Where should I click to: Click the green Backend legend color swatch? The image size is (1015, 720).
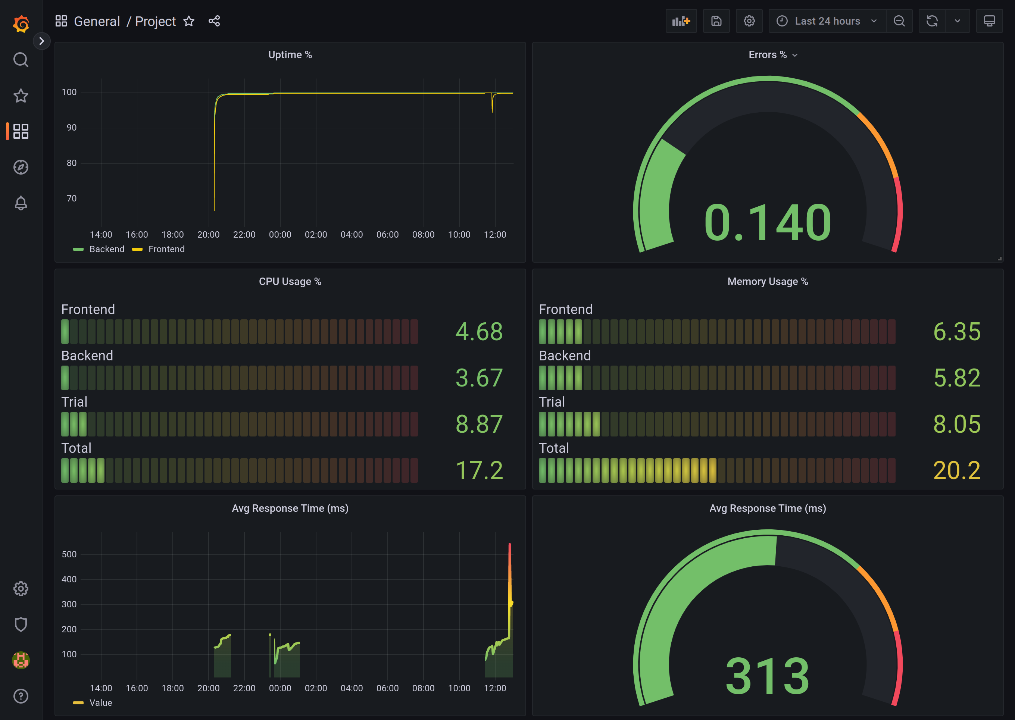coord(78,249)
